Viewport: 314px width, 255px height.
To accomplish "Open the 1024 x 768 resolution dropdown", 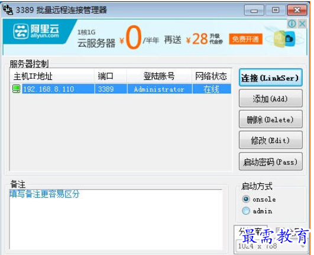I will point(271,246).
